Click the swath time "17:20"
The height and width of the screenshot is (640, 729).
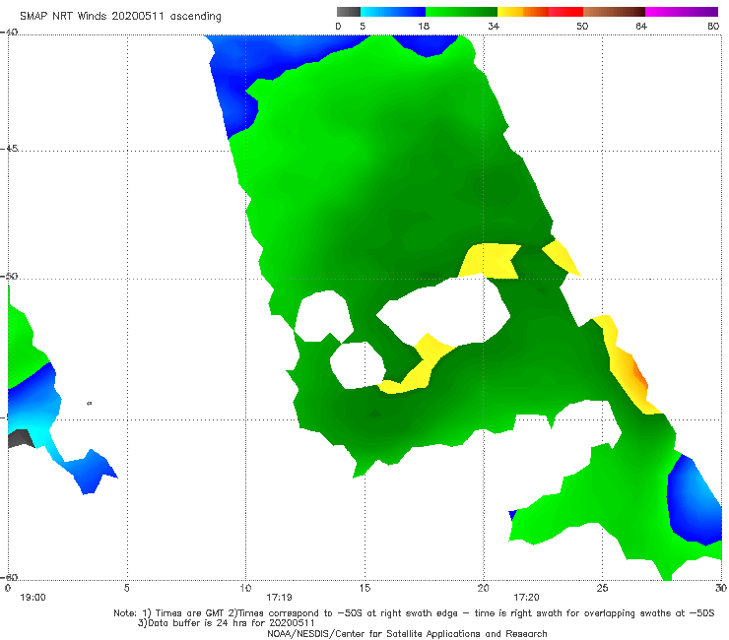526,598
